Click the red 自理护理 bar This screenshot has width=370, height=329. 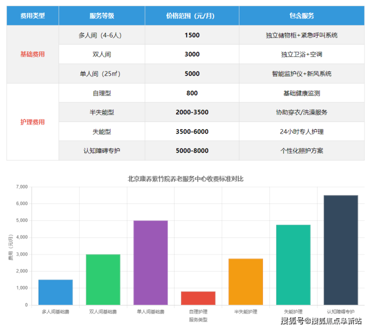pos(198,298)
